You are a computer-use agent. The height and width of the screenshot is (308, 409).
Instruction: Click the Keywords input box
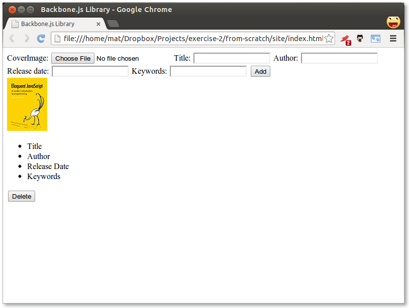(209, 71)
